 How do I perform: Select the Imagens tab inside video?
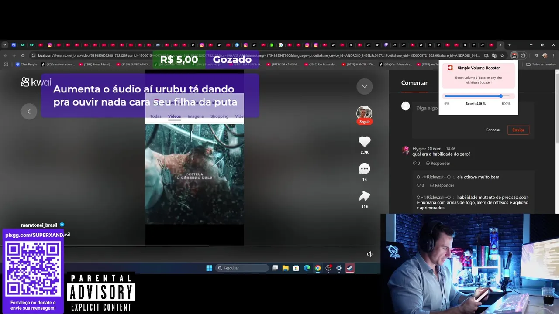coord(195,116)
